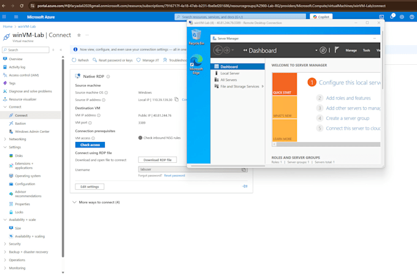
Task: Select File and Storage Services
Action: [x=239, y=86]
